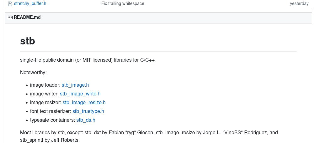
Task: Open the stb_image_write.h link
Action: coord(80,94)
